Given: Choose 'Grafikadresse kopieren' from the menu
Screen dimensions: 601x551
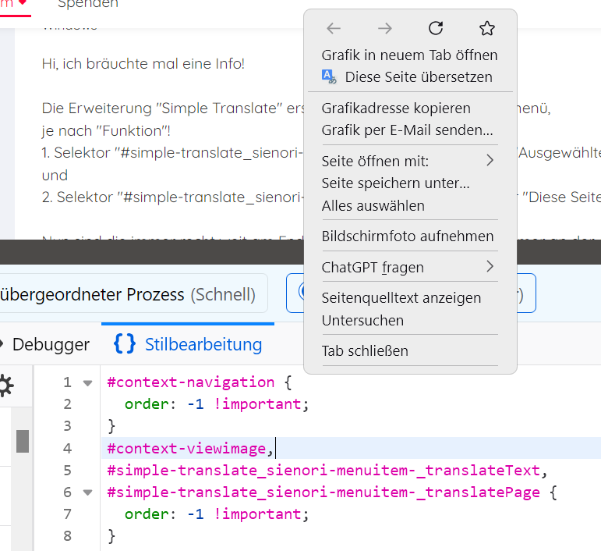Looking at the screenshot, I should pos(396,108).
